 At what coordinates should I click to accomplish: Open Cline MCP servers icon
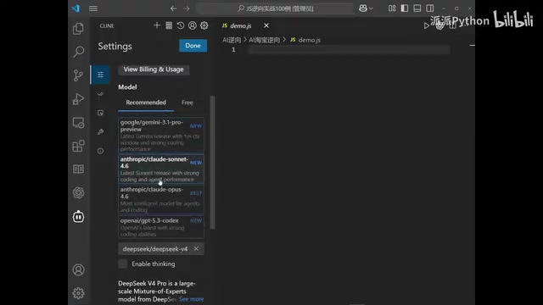click(169, 25)
